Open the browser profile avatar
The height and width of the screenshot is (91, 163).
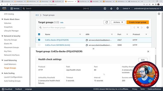pyautogui.click(x=158, y=5)
